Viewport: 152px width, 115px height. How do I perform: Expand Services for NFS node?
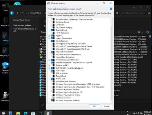tap(49, 65)
